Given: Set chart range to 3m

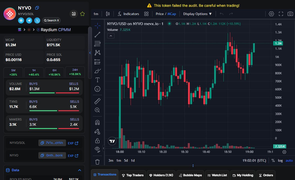Looking at the screenshot, I should tap(111, 160).
